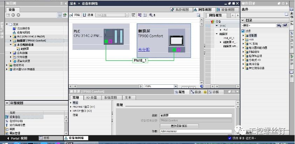
Task: Click the show addresses grid icon
Action: coord(133,15)
